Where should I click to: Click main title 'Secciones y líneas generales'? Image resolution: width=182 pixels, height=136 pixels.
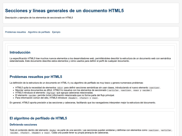click(x=64, y=10)
